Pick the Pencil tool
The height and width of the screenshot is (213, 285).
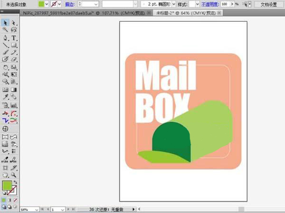[14, 52]
